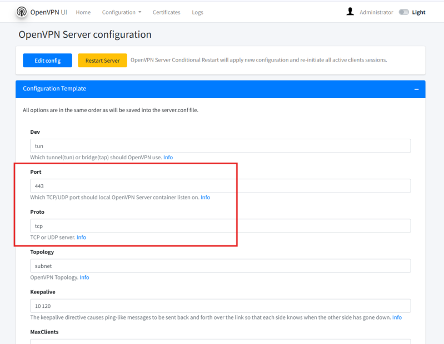This screenshot has height=344, width=444.
Task: Click the Configuration Template header text
Action: point(54,88)
